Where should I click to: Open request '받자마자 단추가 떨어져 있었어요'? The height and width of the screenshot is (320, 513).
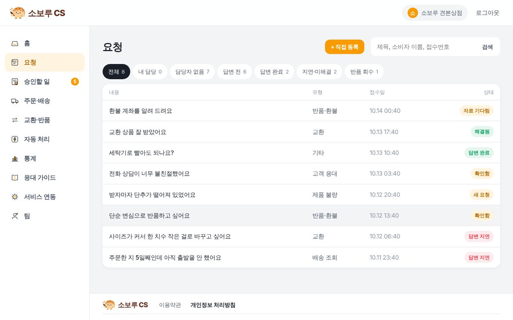point(301,195)
